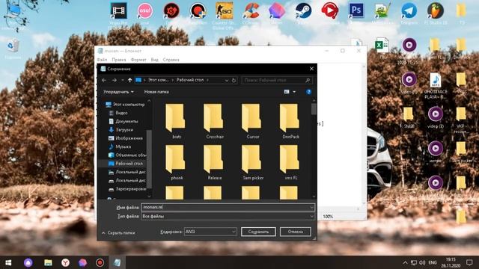Open the 'Формат' menu in Notepad
This screenshot has width=479, height=269.
click(138, 60)
